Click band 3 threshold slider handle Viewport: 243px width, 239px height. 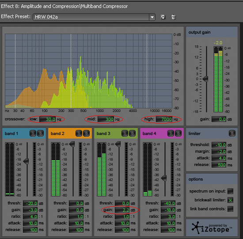point(118,144)
